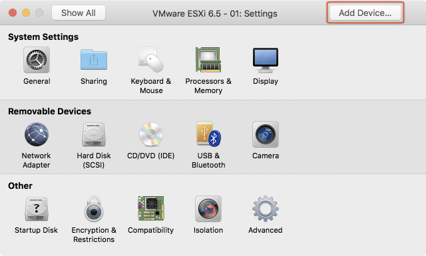Open Hard Disk (SCSI) settings
This screenshot has height=256, width=426.
[94, 134]
